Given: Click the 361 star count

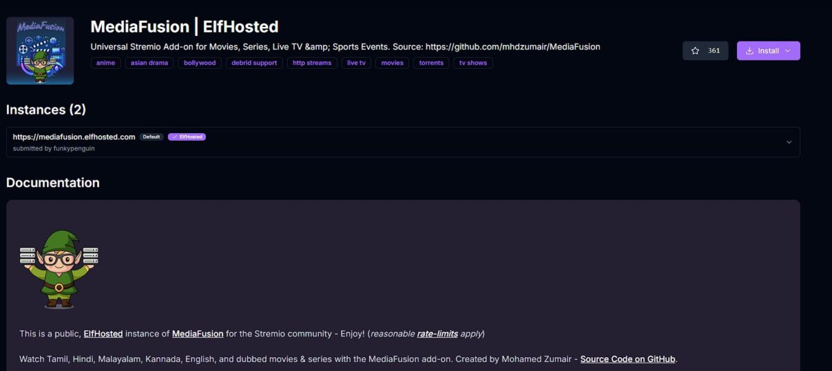Looking at the screenshot, I should click(x=714, y=51).
